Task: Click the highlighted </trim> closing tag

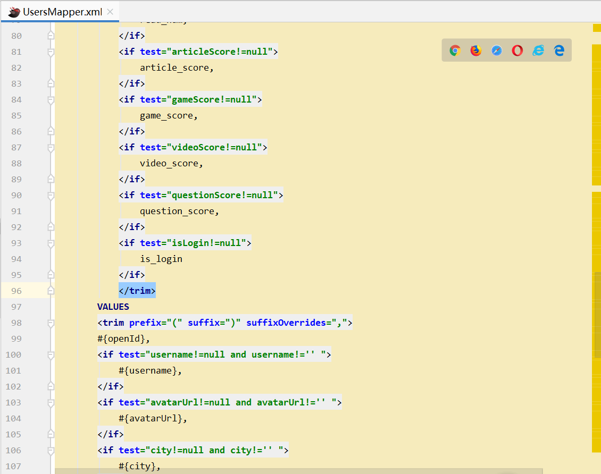Action: [137, 291]
